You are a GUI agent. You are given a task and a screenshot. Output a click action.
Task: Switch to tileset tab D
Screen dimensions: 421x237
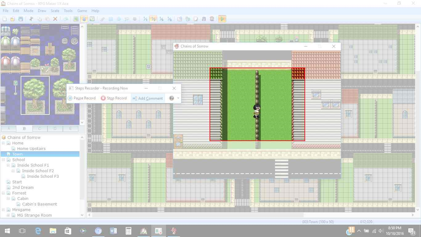pos(55,129)
